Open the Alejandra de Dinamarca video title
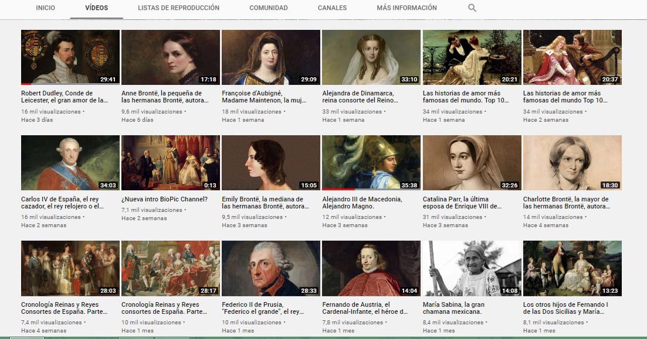 coord(360,97)
